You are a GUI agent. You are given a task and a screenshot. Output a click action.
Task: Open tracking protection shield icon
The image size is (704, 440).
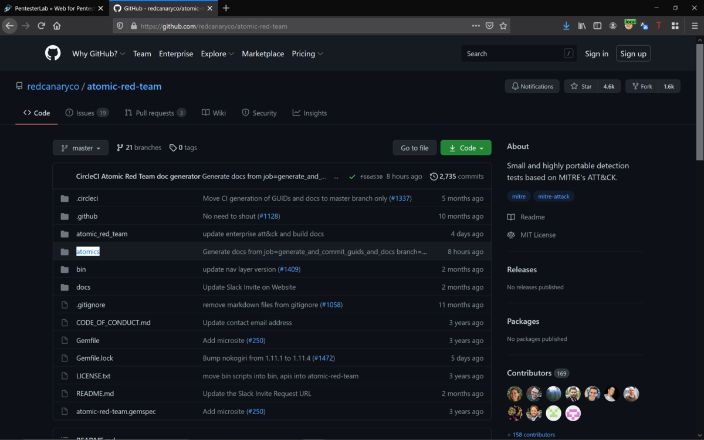tap(120, 26)
